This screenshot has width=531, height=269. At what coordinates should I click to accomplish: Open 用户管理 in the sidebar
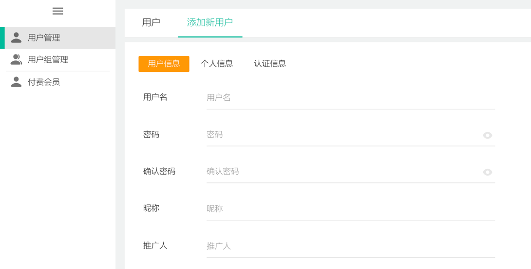[x=58, y=38]
